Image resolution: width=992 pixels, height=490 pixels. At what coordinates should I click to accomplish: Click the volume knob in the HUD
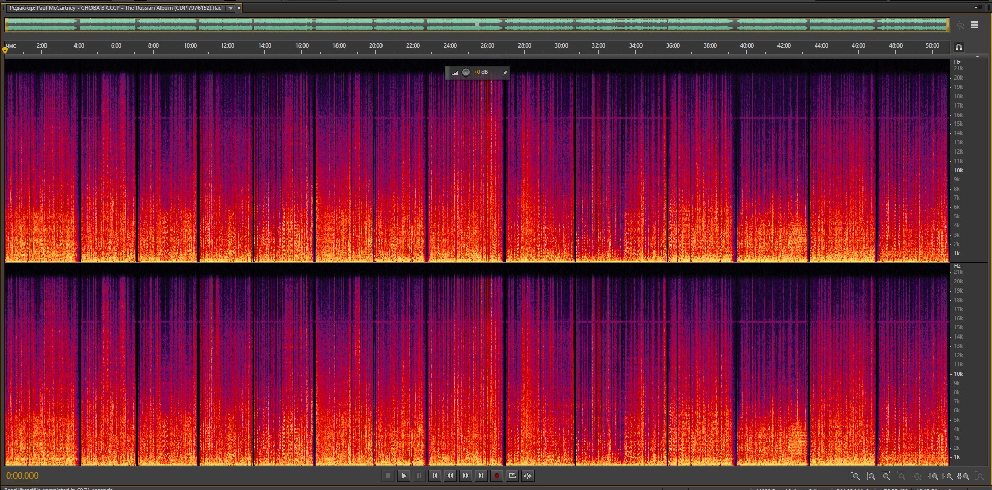point(466,72)
